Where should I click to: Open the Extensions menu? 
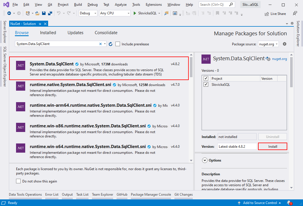click(x=154, y=5)
